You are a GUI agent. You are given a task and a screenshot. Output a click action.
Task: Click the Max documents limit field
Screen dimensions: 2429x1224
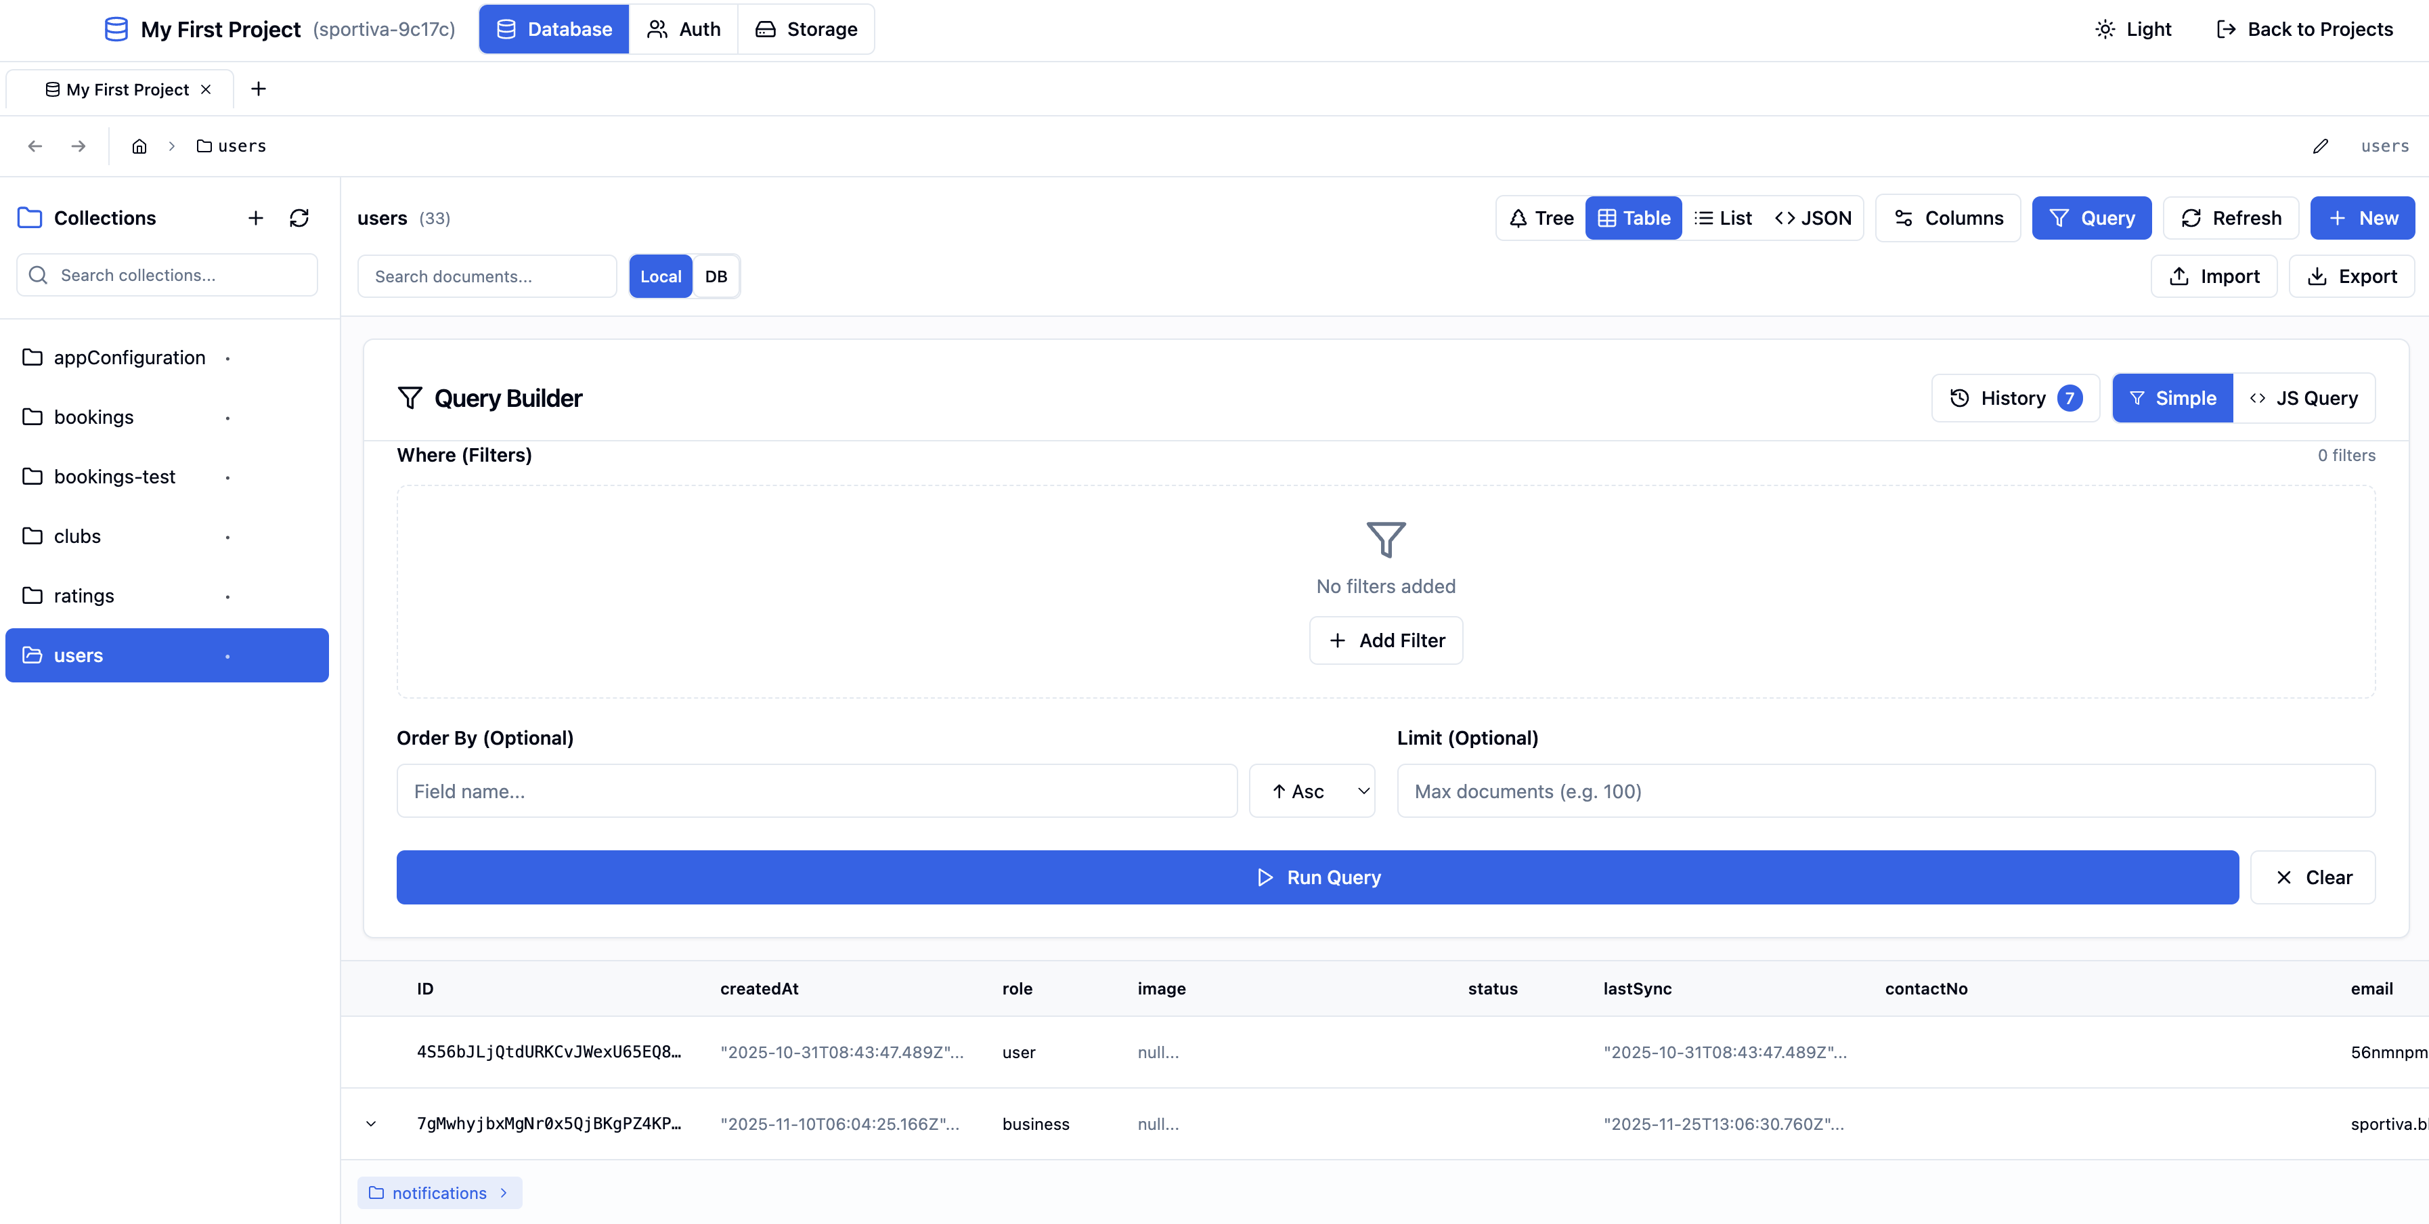point(1886,791)
